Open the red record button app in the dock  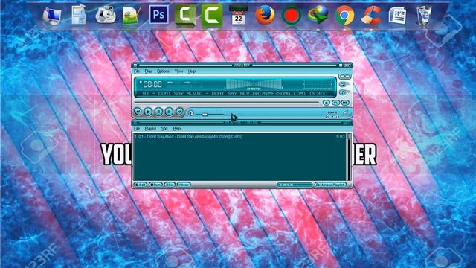[x=291, y=15]
